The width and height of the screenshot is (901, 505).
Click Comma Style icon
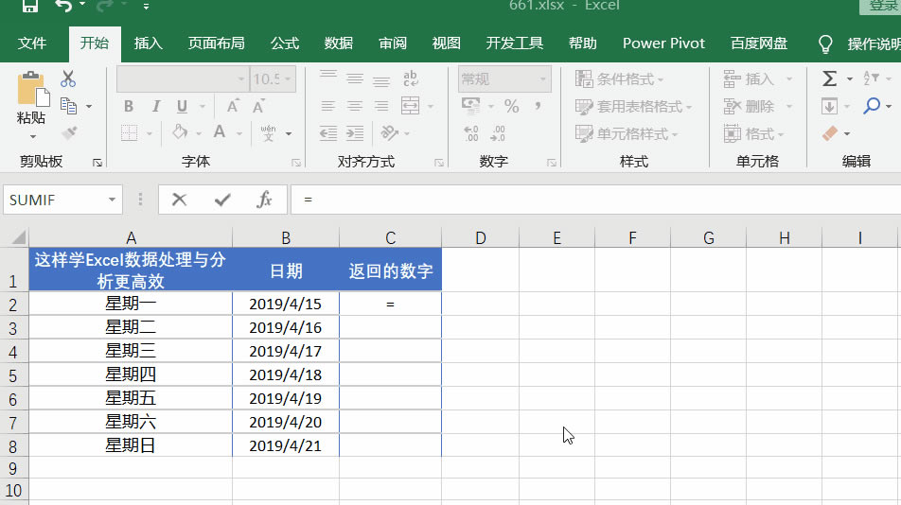538,106
